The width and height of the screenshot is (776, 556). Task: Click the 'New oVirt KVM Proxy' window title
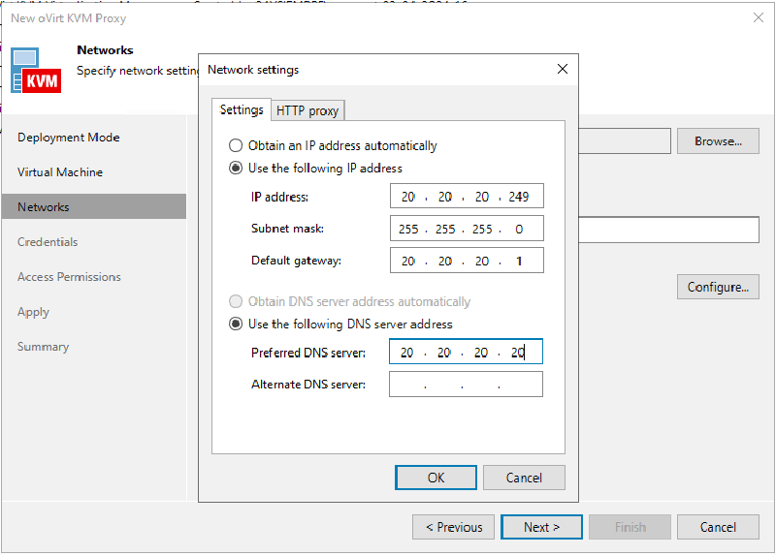click(68, 18)
